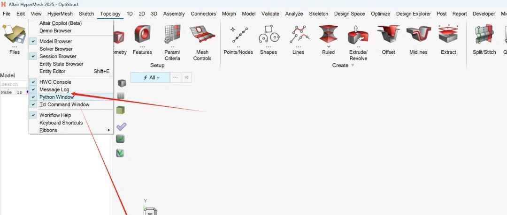Screen dimensions: 507x215
Task: Open the Extrude/Revolve tool
Action: [x=358, y=35]
